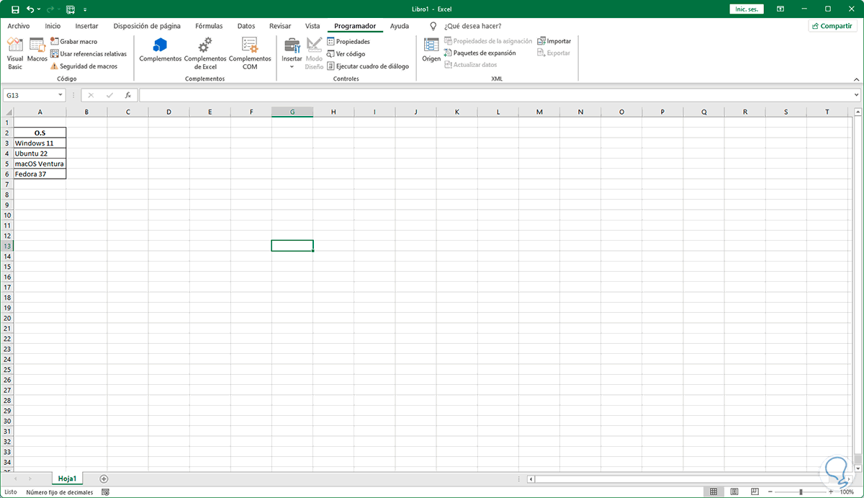Click the ¿Qué desea hacer? search box

(472, 26)
